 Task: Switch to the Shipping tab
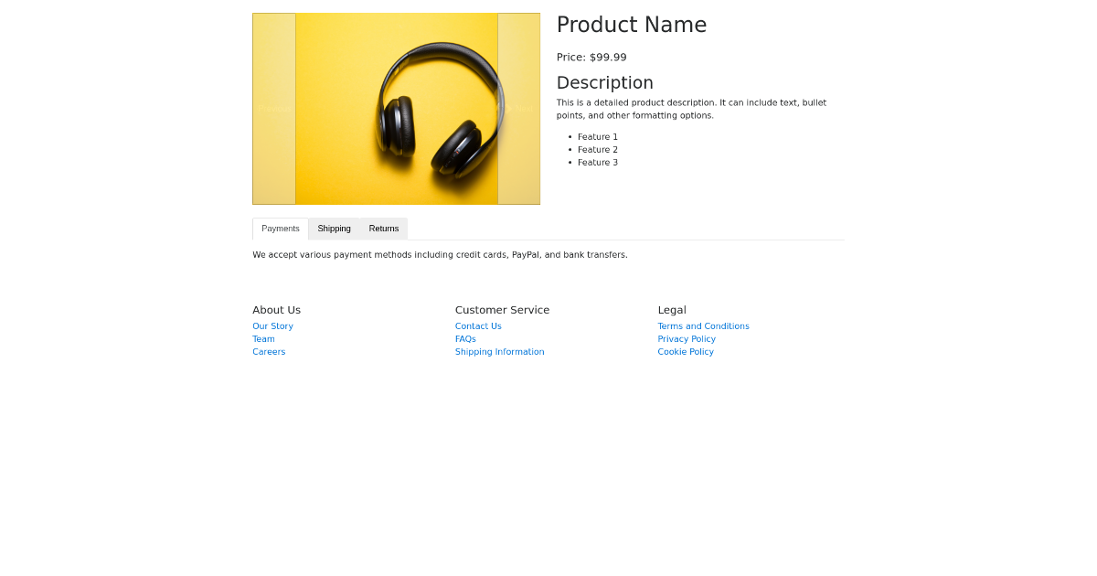click(x=334, y=229)
